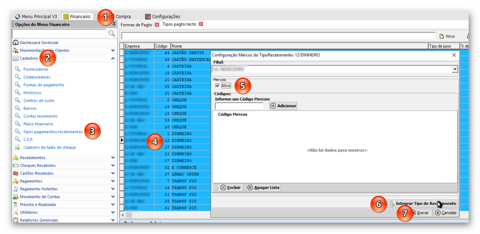Click the Pagamento Holerites icon

click(x=15, y=189)
